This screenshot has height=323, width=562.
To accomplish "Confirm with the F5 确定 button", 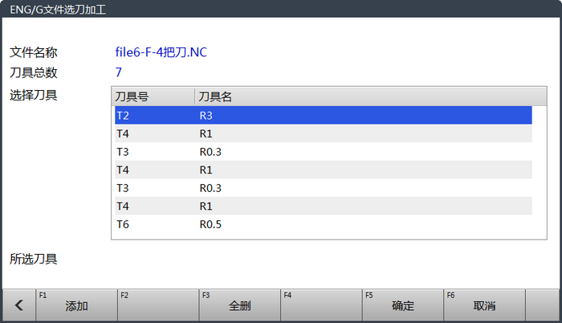I will pyautogui.click(x=402, y=305).
